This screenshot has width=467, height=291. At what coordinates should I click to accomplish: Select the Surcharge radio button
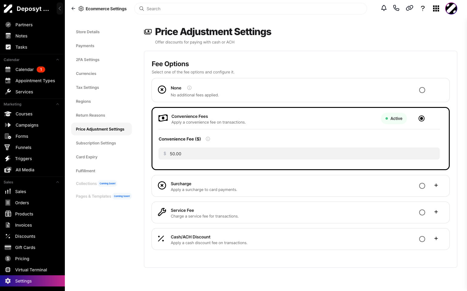(x=422, y=186)
